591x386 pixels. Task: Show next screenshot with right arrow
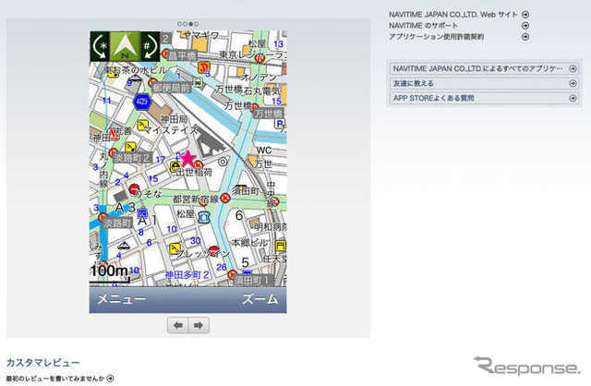199,325
